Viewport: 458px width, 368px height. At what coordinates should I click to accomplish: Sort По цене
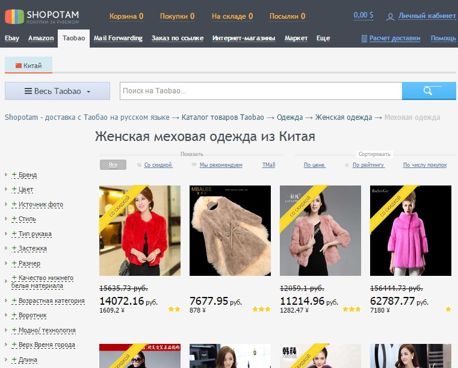314,165
